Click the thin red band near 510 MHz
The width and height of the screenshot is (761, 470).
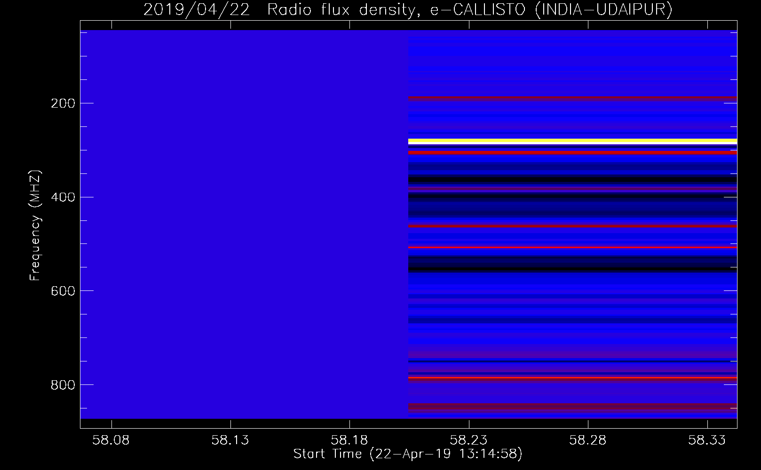pyautogui.click(x=572, y=247)
